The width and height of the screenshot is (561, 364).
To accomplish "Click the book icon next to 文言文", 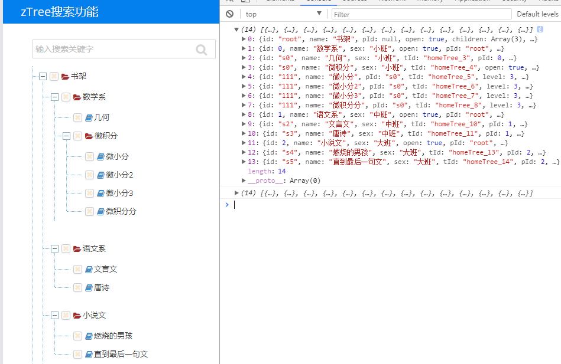I will pos(89,270).
